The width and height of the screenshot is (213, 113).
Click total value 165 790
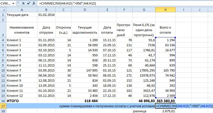[165, 70]
